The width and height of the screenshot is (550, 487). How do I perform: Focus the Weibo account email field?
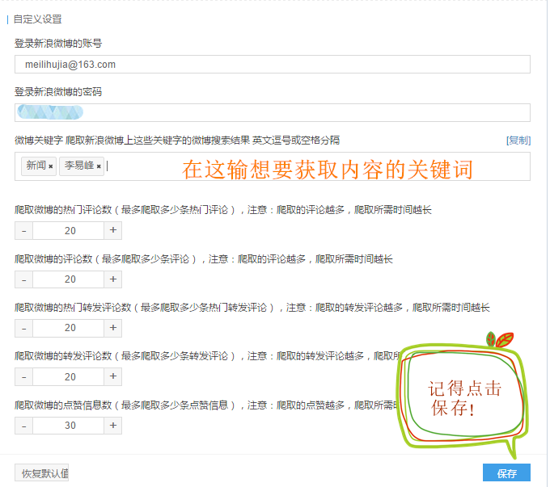[x=272, y=65]
